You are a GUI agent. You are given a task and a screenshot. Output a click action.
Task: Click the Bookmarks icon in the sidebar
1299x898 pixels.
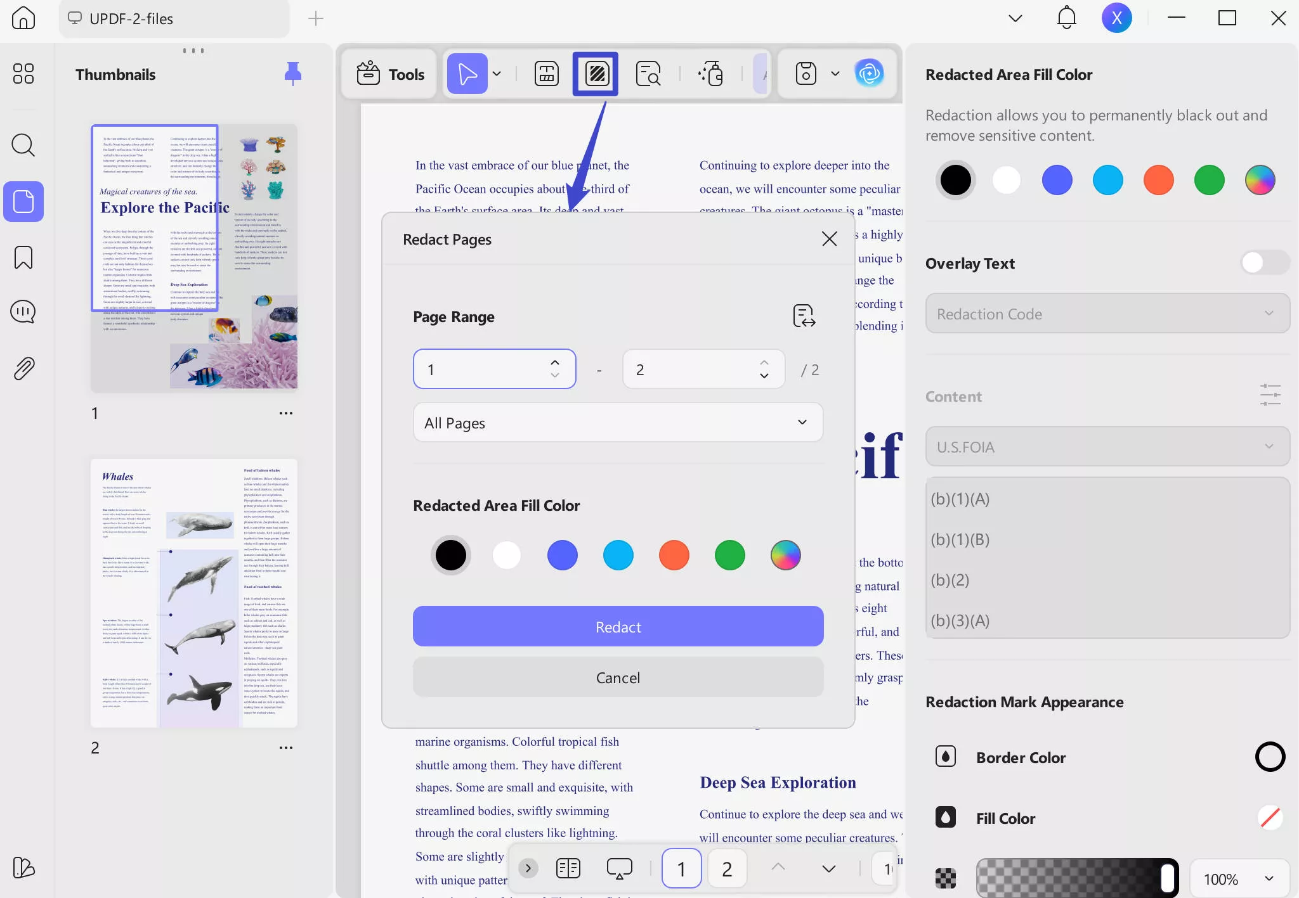point(23,257)
